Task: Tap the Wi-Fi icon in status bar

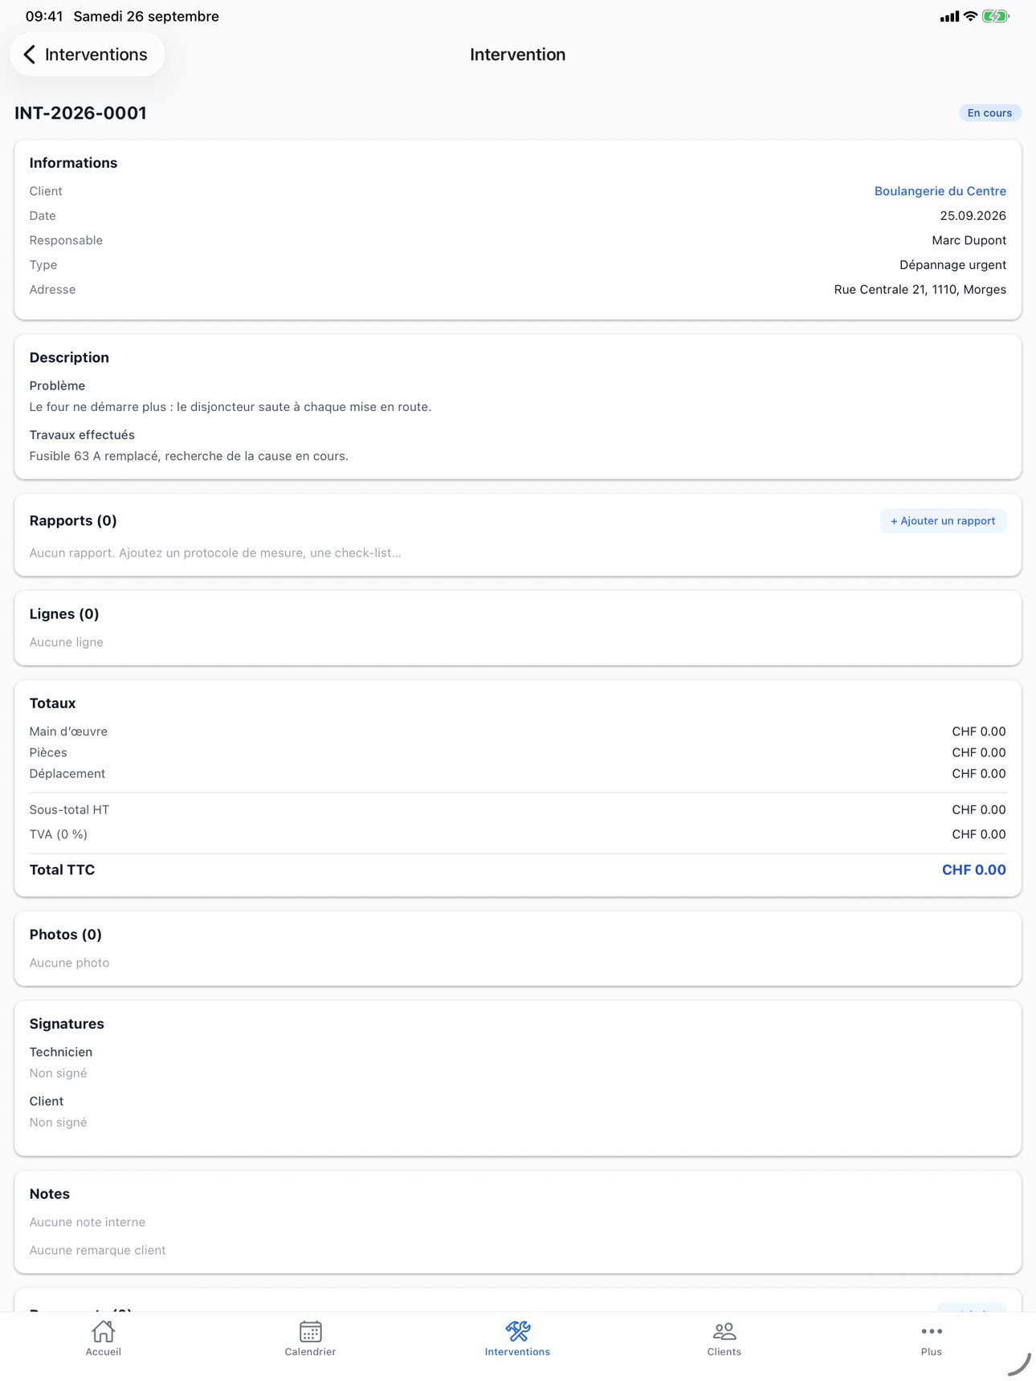Action: [970, 16]
